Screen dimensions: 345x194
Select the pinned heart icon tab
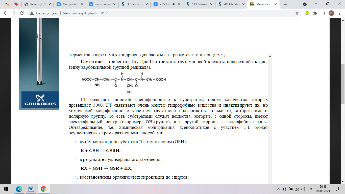click(x=16, y=4)
